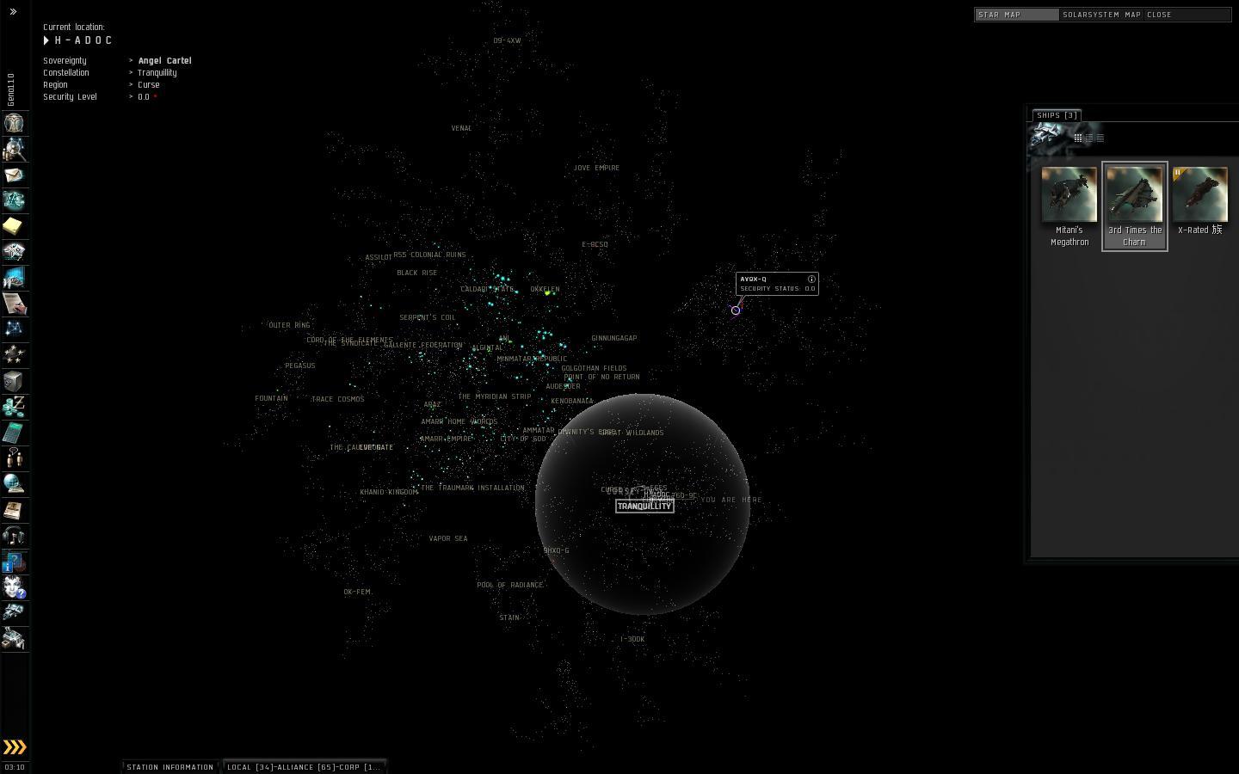Click the Fountain region label

click(272, 398)
